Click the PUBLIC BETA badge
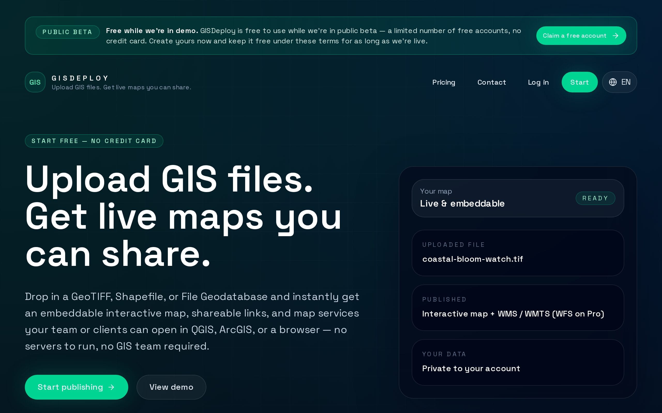The image size is (662, 413). click(67, 32)
